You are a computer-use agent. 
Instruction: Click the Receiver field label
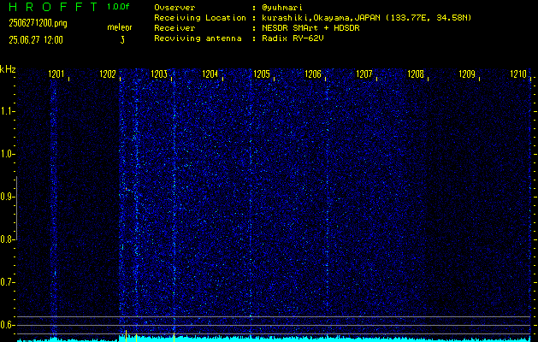point(174,27)
